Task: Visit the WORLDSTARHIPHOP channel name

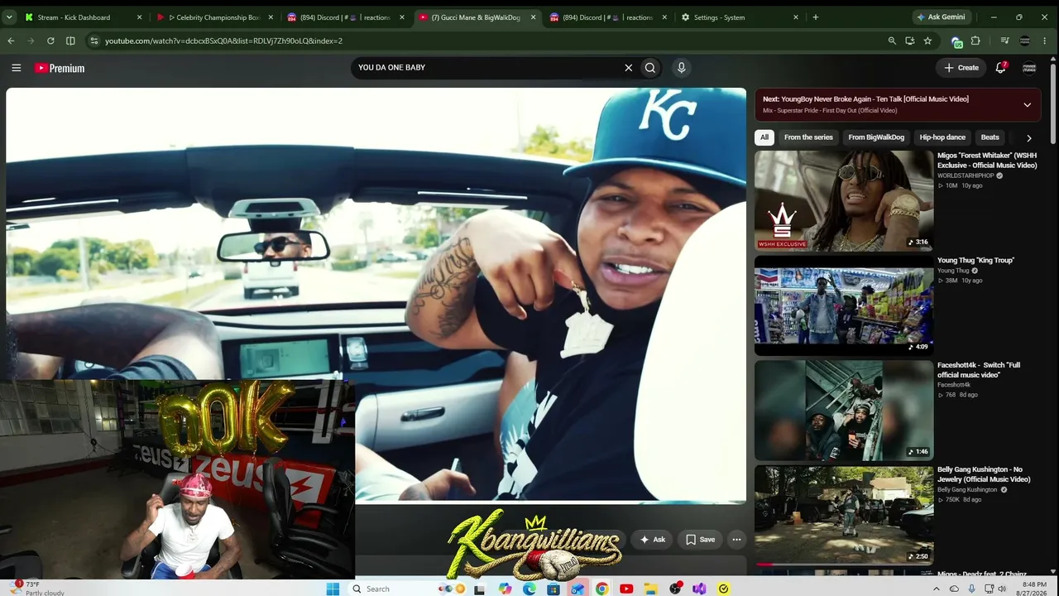Action: pos(966,175)
